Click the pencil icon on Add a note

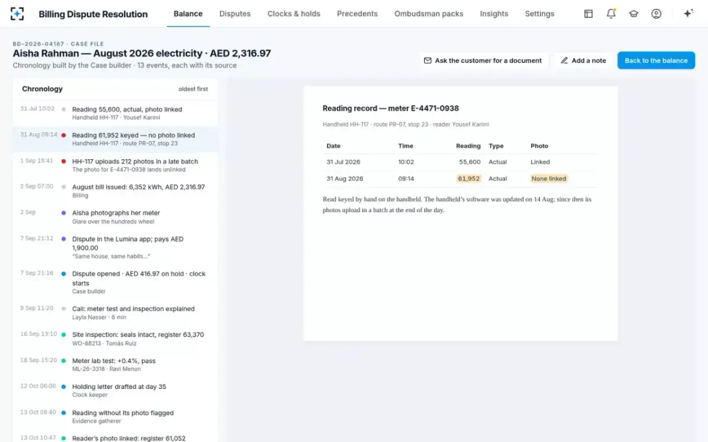coord(564,61)
